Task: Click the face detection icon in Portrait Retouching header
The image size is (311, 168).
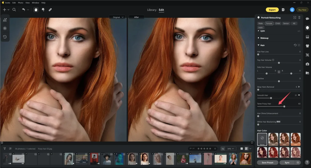Action: [x=295, y=18]
